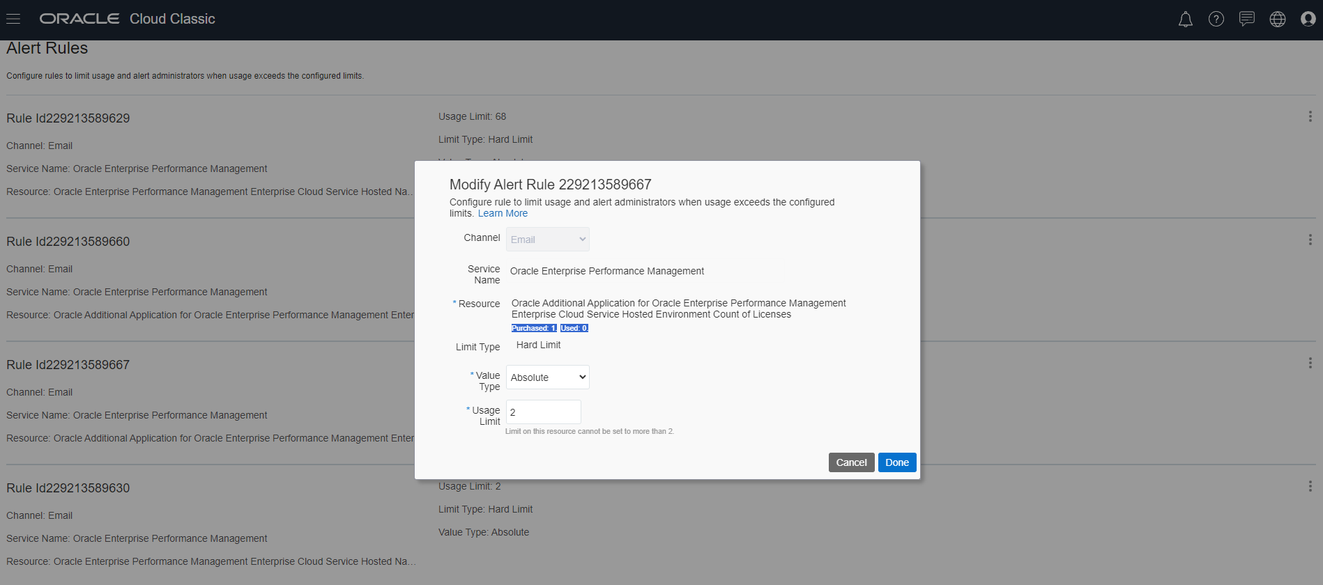Click the Hard Limit value in dialog
1323x585 pixels.
538,345
